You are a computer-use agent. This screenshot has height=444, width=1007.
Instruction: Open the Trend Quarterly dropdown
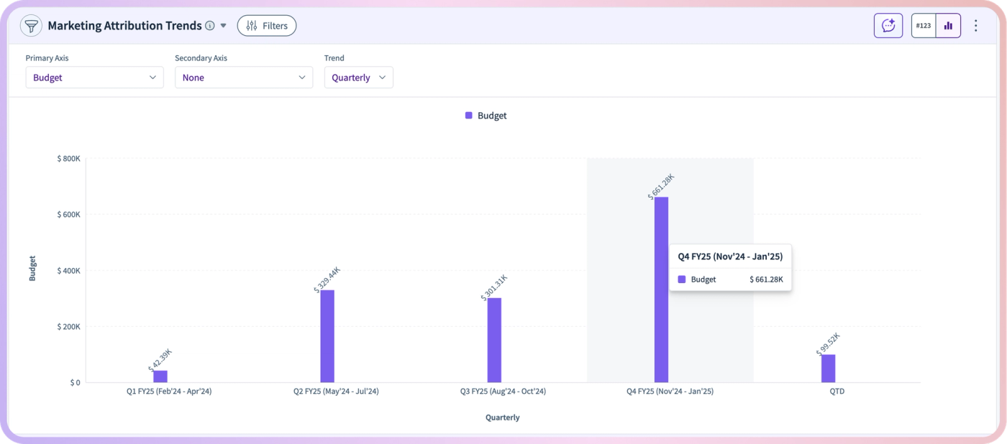(x=358, y=78)
